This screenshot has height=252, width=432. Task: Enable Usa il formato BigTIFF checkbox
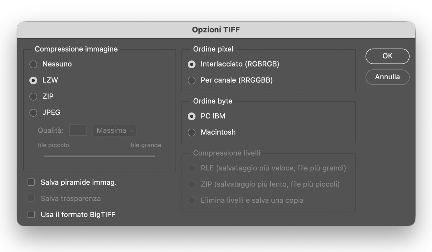click(x=31, y=214)
